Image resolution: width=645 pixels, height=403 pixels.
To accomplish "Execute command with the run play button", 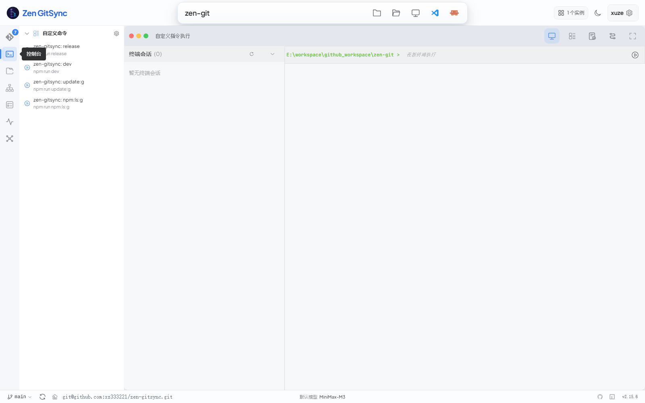I will (x=635, y=55).
